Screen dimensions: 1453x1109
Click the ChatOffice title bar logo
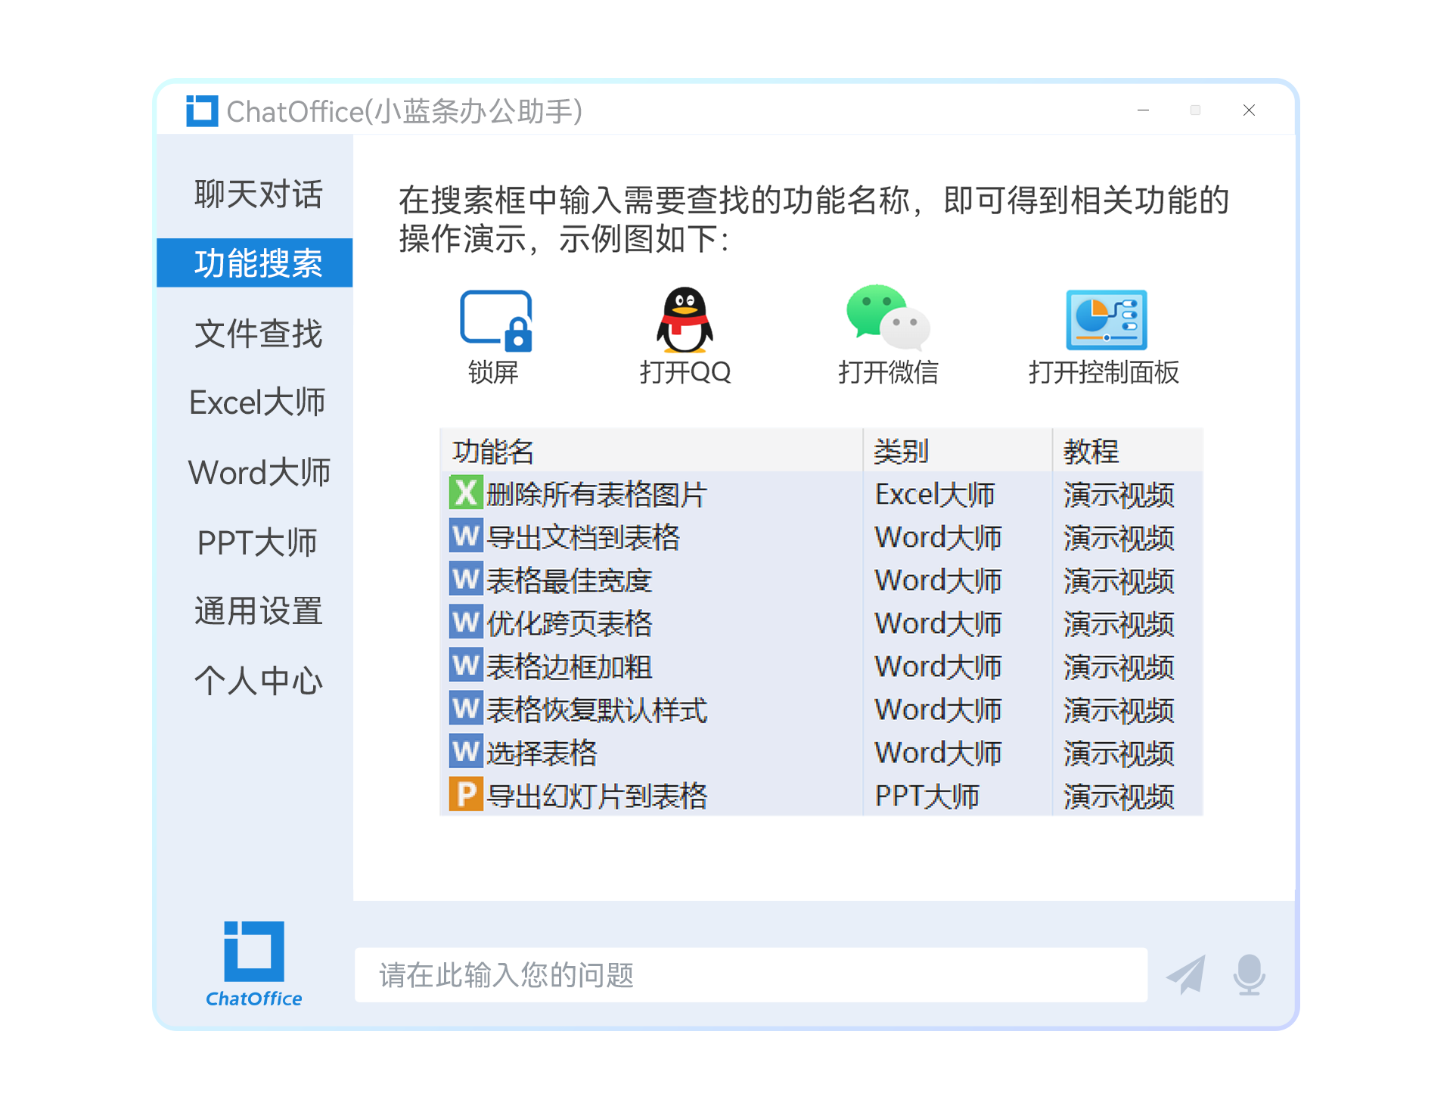pos(202,111)
